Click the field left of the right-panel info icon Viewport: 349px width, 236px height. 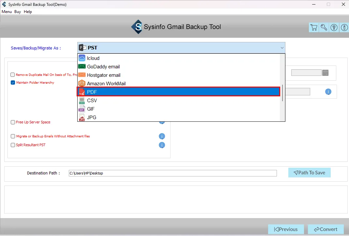[297, 91]
